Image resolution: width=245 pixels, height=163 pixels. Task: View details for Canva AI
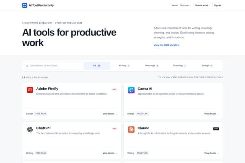(x=211, y=114)
